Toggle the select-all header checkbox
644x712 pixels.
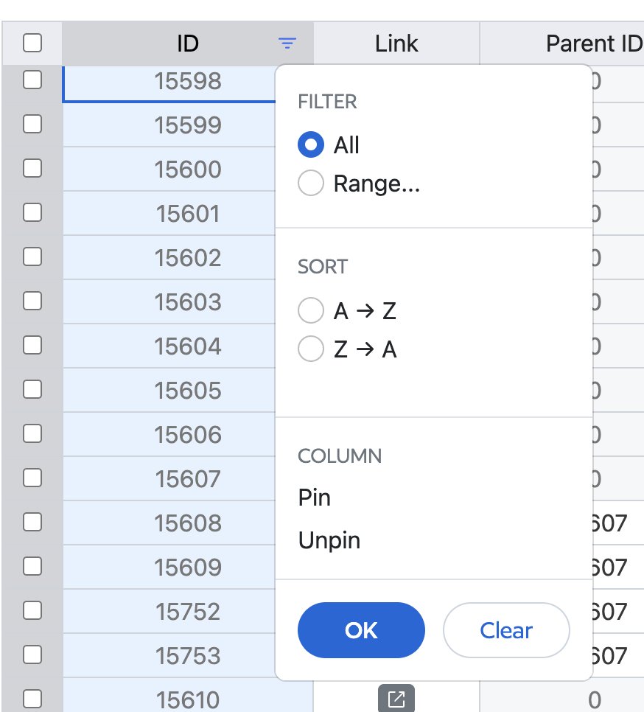[32, 44]
